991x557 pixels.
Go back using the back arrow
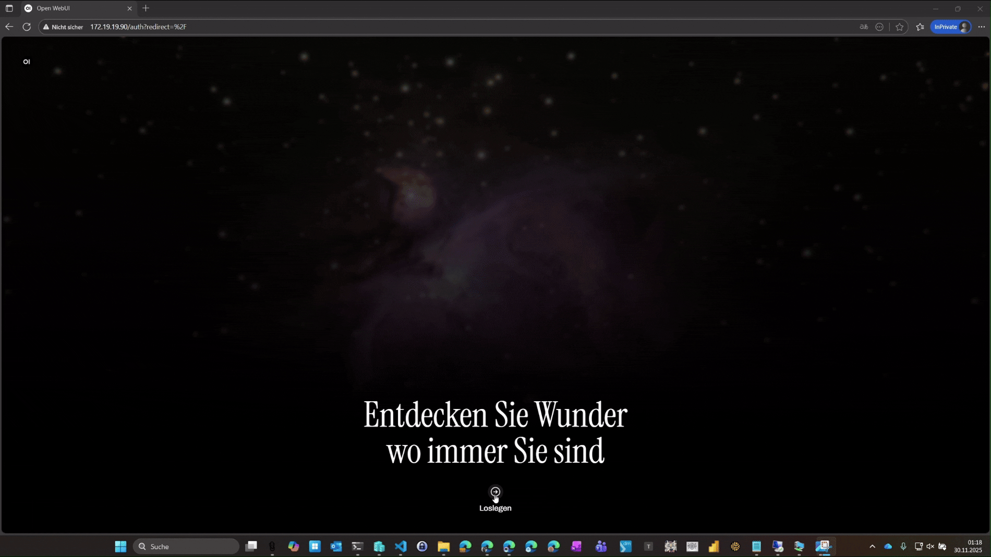point(9,27)
